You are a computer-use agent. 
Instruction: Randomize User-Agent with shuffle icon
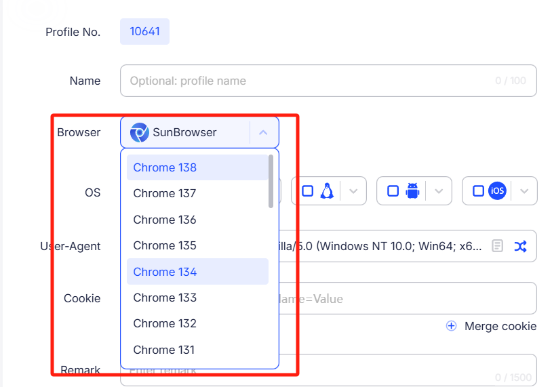coord(520,246)
